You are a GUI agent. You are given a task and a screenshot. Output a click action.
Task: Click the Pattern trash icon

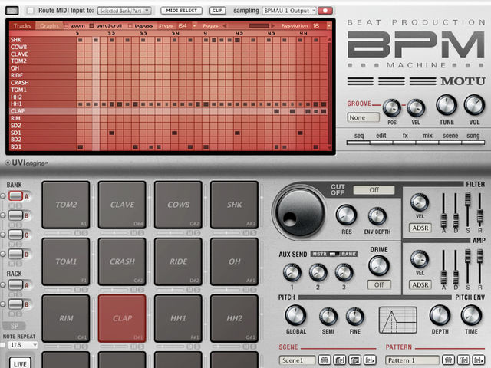448,360
